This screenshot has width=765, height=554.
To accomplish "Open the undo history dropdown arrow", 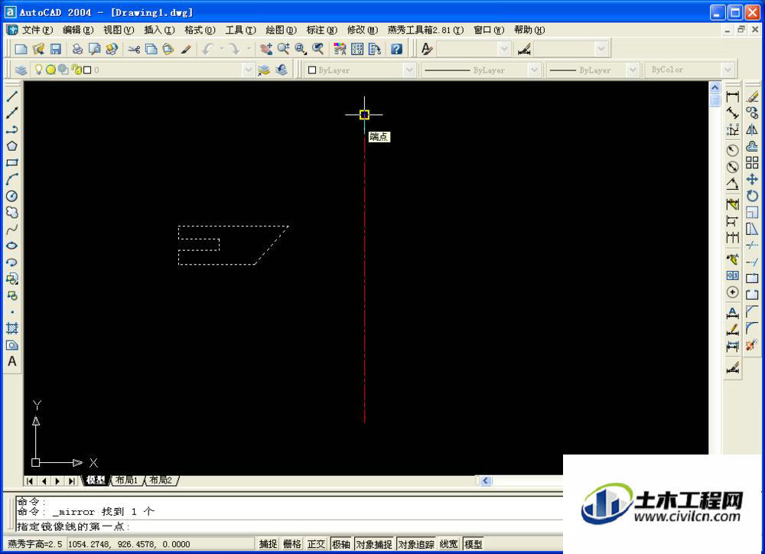I will 222,49.
